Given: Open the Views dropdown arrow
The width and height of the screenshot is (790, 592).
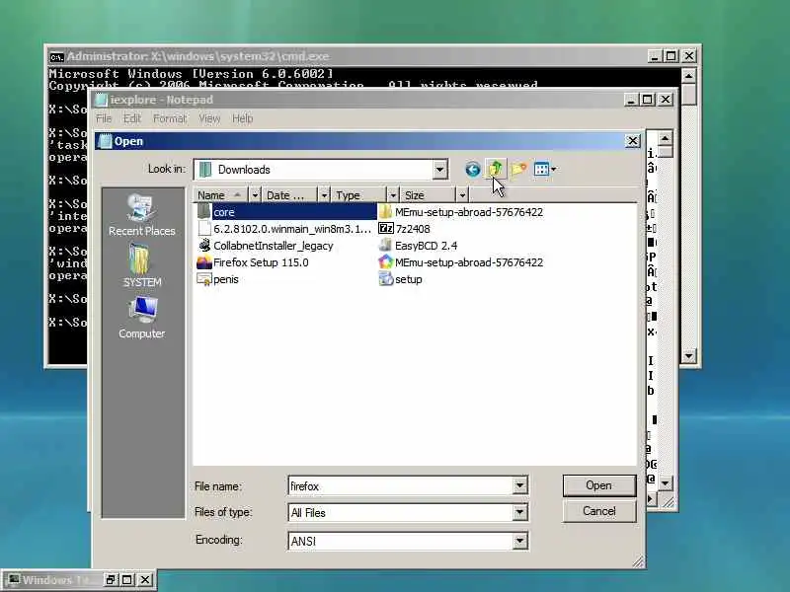Looking at the screenshot, I should [x=553, y=169].
